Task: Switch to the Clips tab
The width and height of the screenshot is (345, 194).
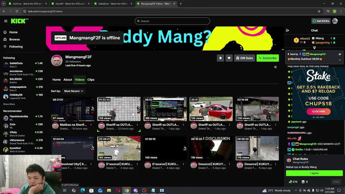Action: [91, 79]
